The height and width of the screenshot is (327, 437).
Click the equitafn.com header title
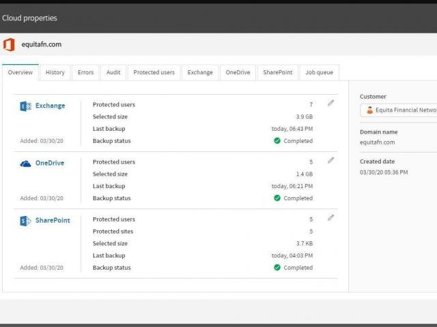pos(42,44)
